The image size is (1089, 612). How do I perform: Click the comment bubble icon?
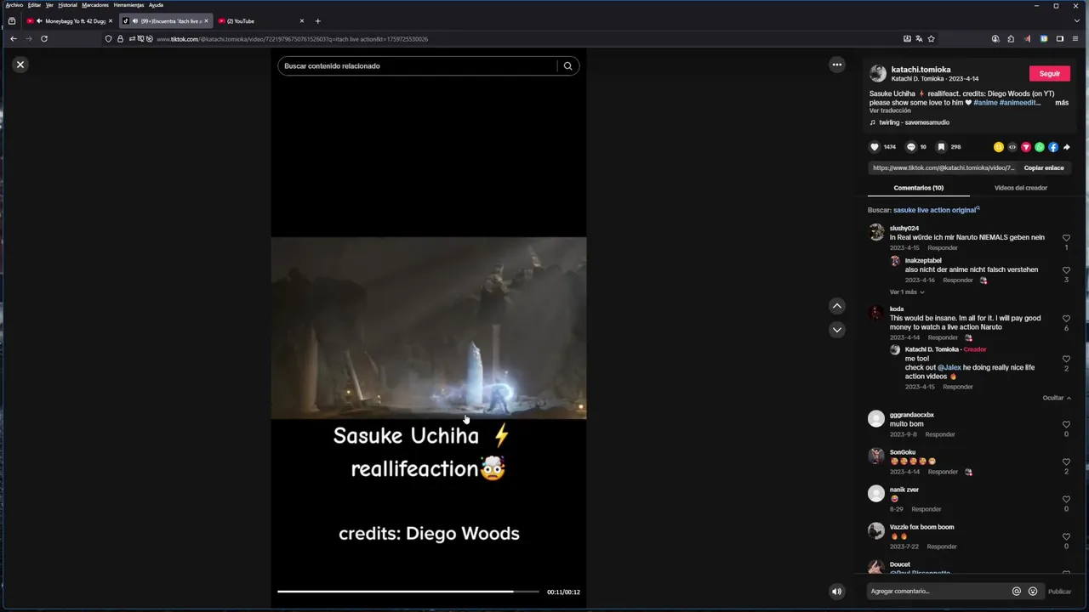pyautogui.click(x=911, y=147)
